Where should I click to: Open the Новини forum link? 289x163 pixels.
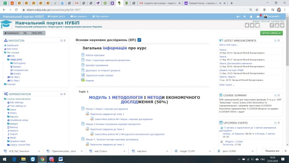pyautogui.click(x=90, y=81)
